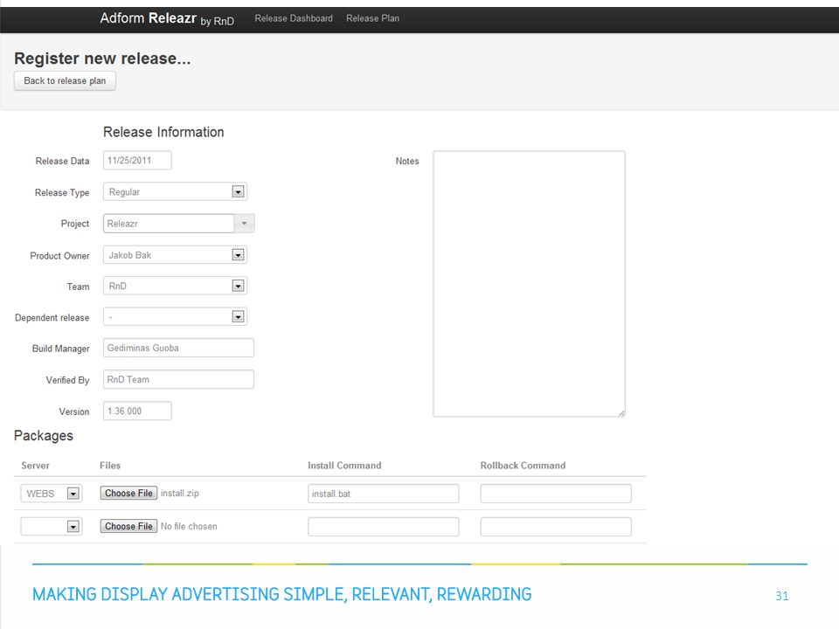Choose File in the row with no file chosen
The width and height of the screenshot is (839, 629).
129,526
